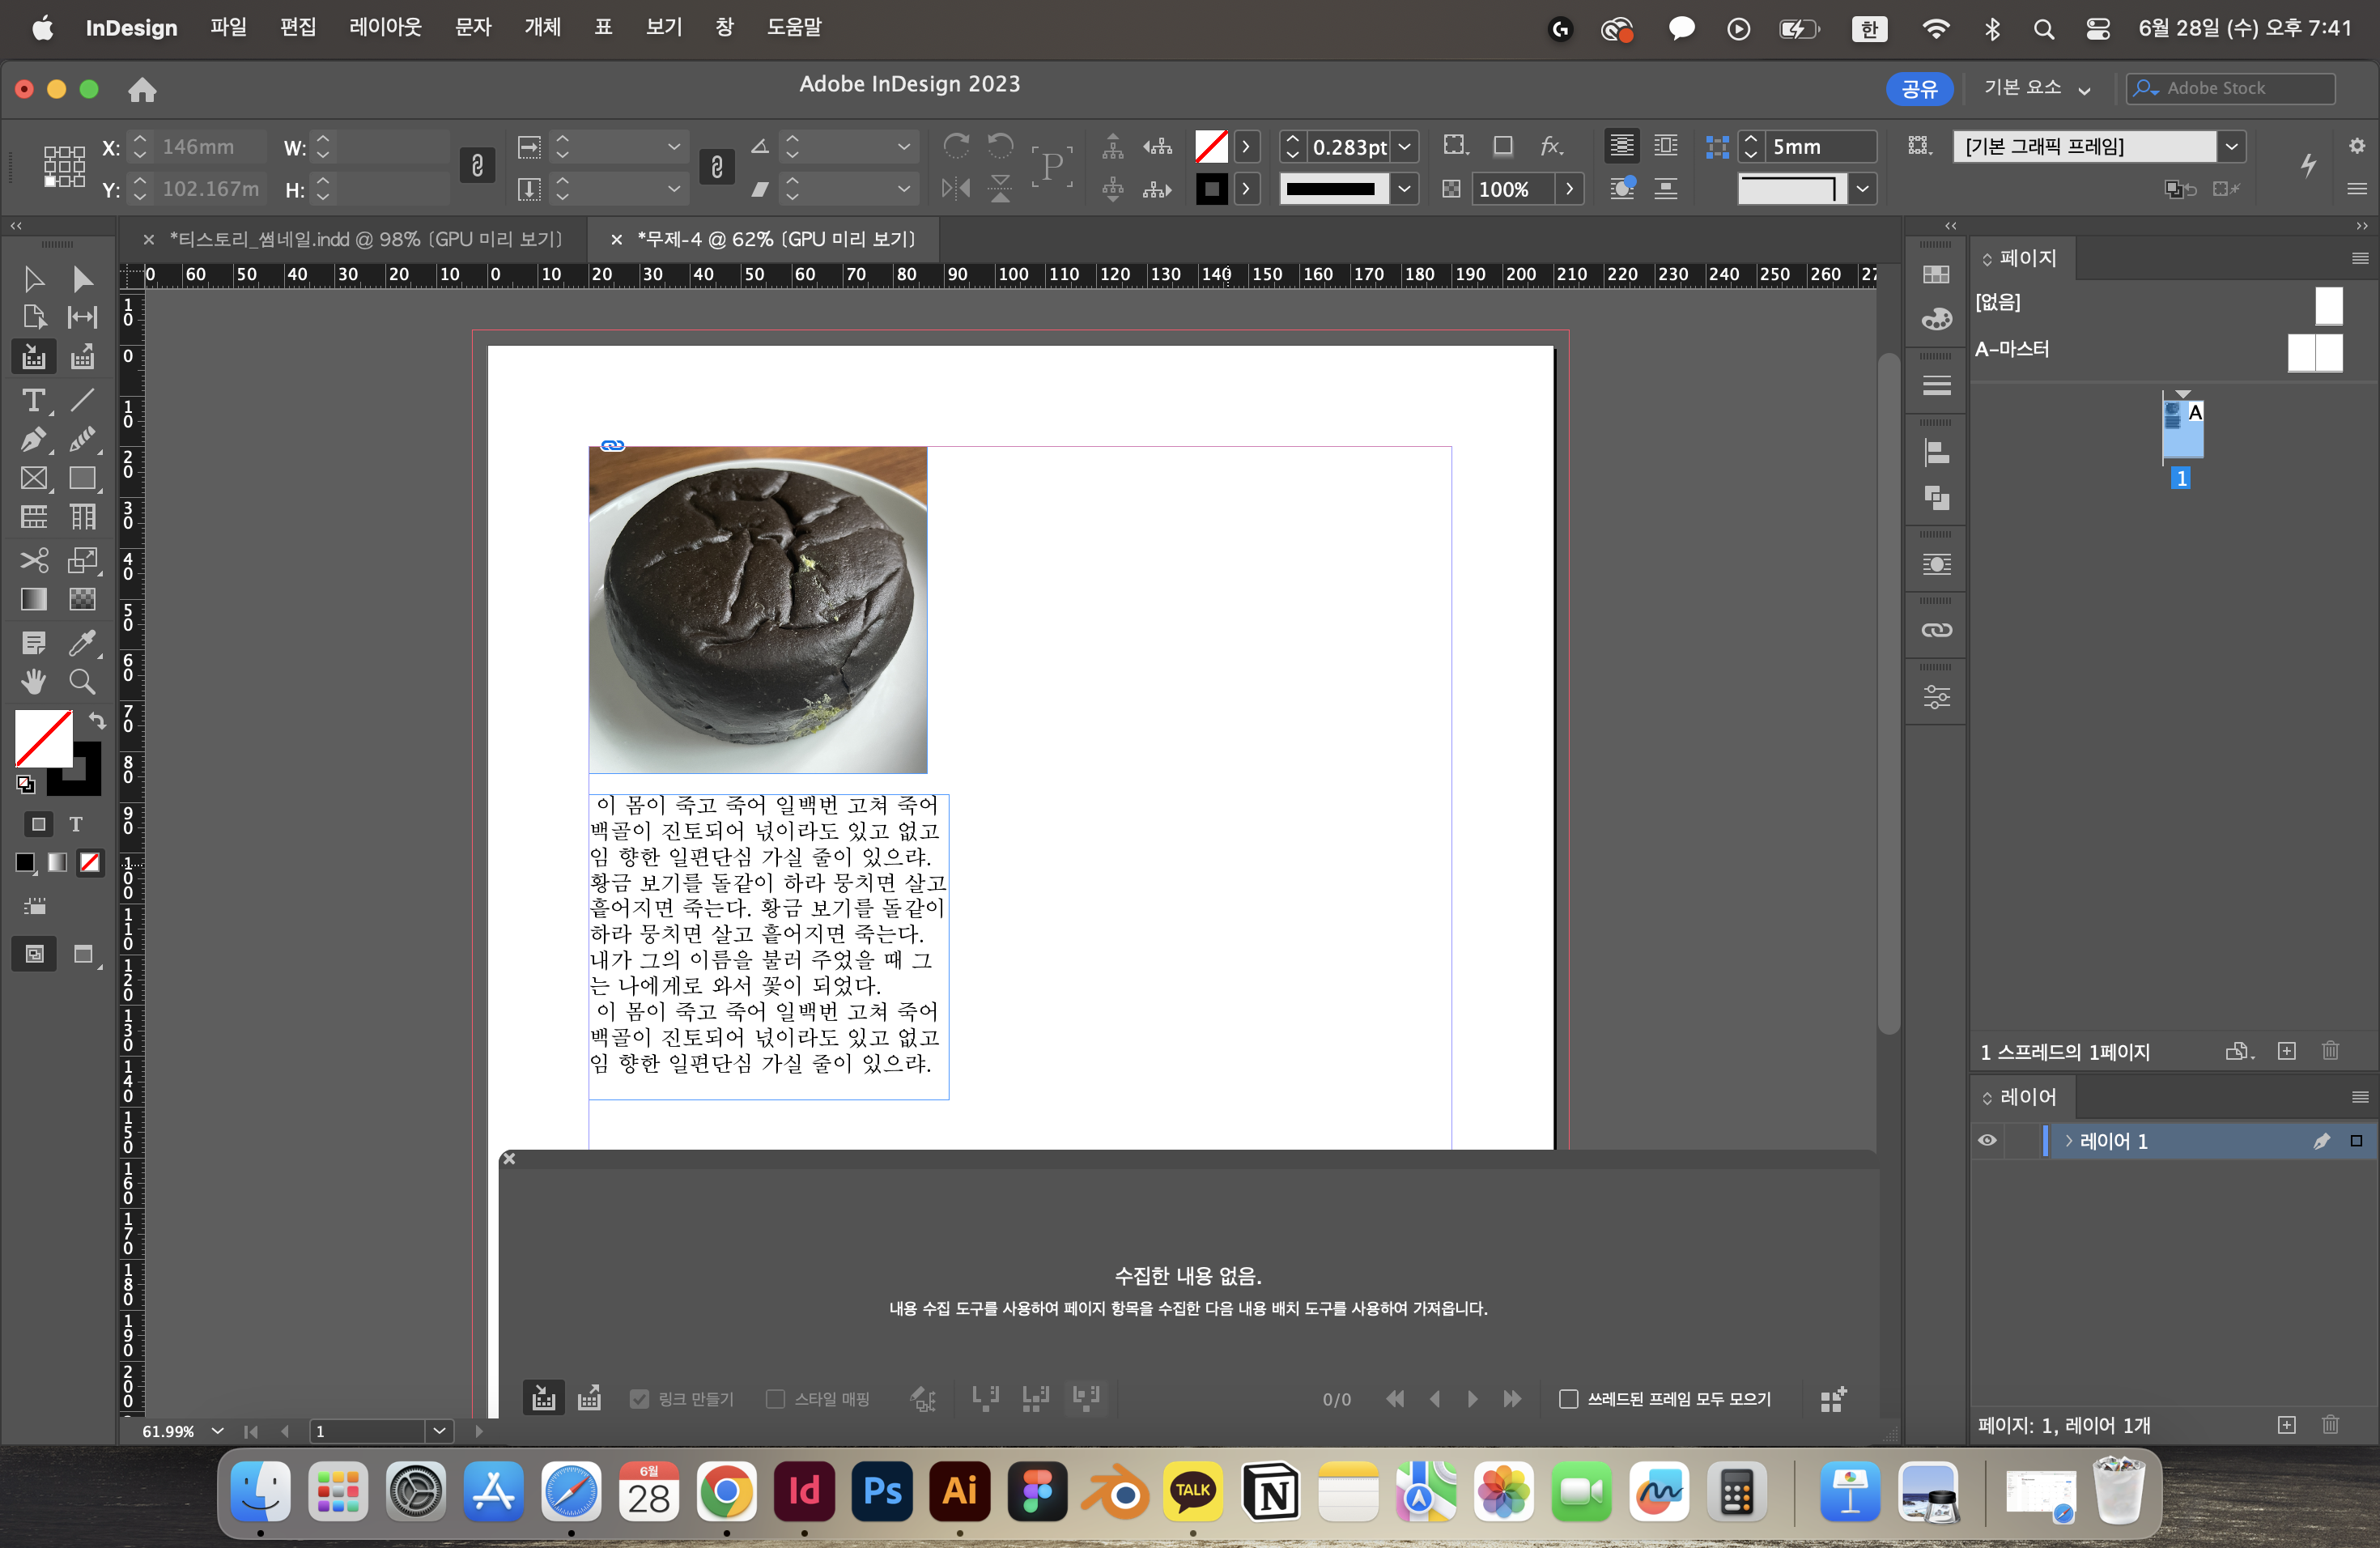
Task: Select the Eyedropper tool
Action: point(83,642)
